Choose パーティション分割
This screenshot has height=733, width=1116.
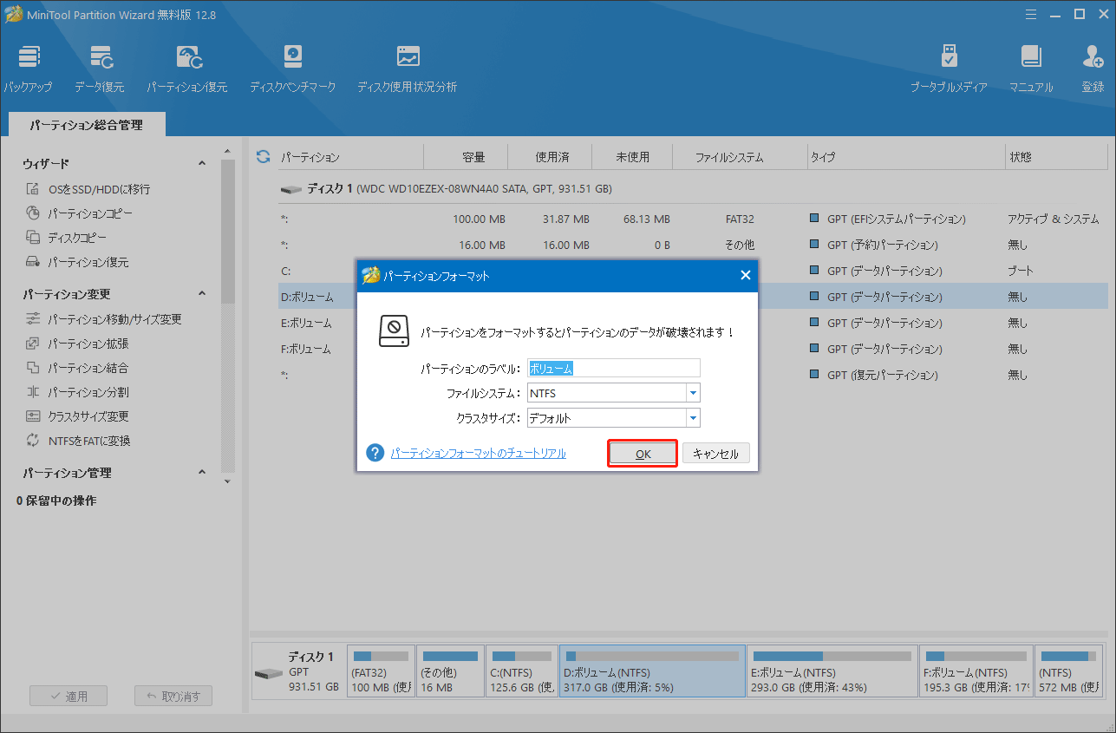(x=76, y=392)
